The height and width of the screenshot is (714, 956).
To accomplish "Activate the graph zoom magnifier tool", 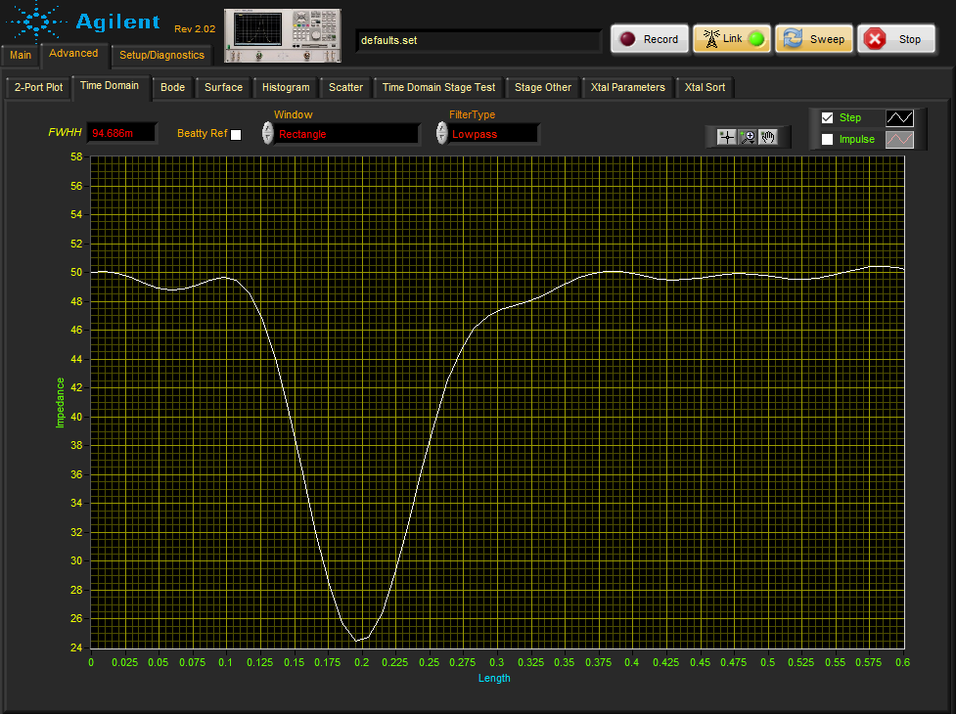I will (x=748, y=137).
